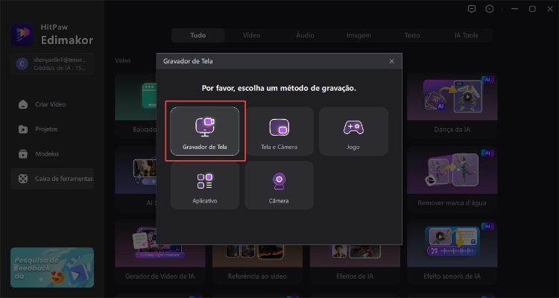Go to Projetos in the sidebar
This screenshot has height=298, width=559.
[x=46, y=129]
